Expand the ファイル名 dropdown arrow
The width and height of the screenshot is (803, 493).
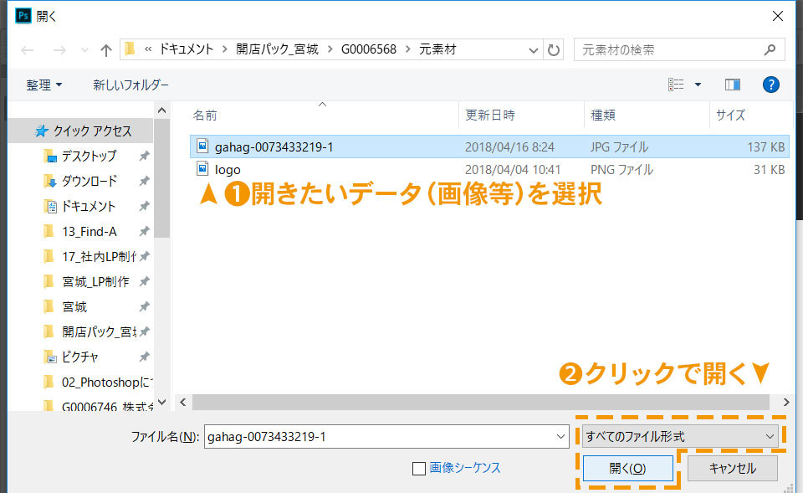pos(560,437)
